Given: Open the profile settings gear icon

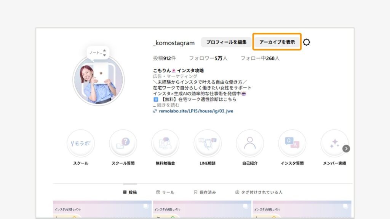Looking at the screenshot, I should 307,42.
